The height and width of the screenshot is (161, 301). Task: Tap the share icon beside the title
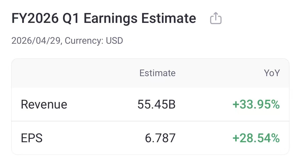click(x=216, y=19)
